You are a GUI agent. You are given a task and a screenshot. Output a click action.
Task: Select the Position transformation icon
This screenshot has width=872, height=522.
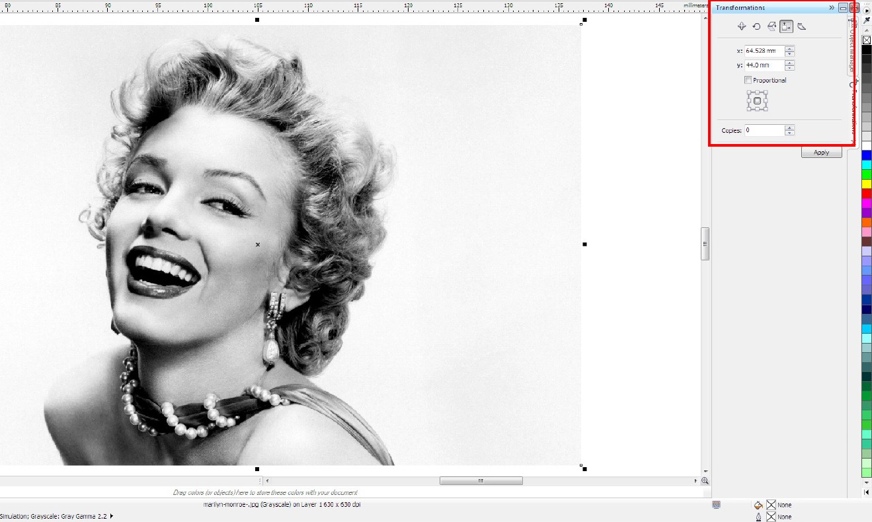click(742, 26)
